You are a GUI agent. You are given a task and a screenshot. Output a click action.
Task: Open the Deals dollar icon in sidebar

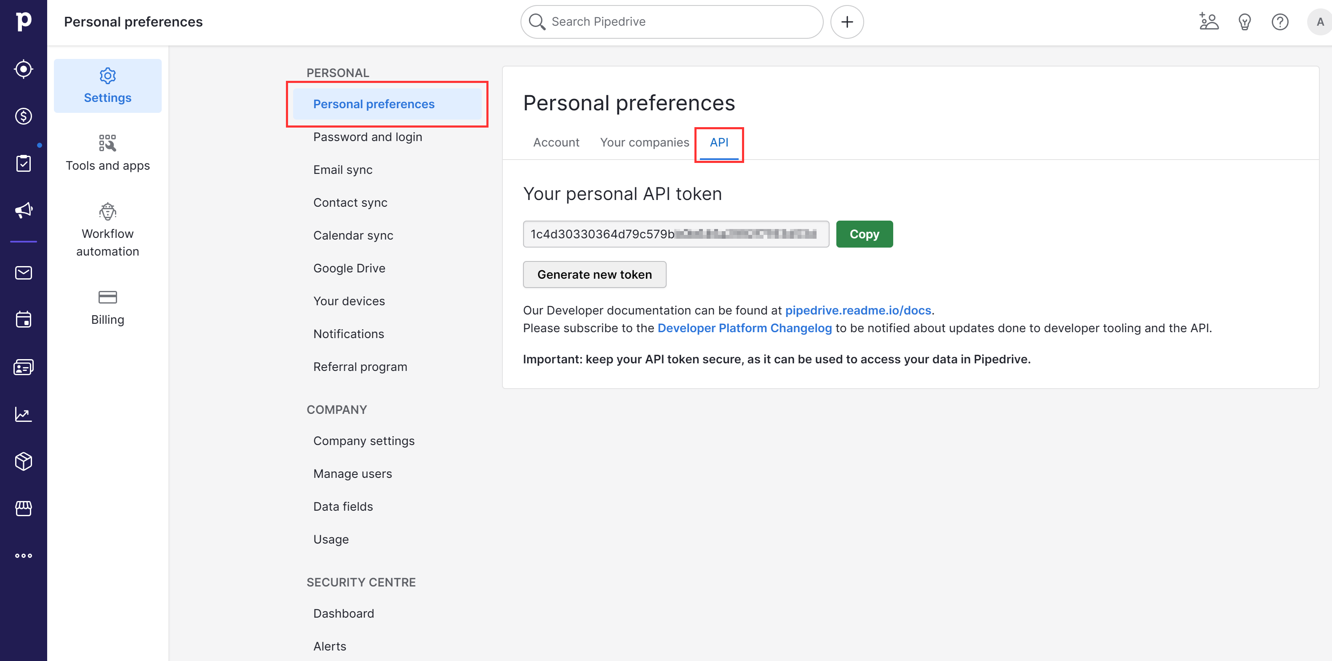point(23,116)
